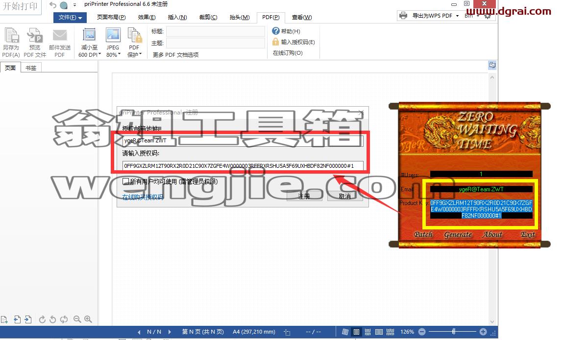Image resolution: width=564 pixels, height=340 pixels.
Task: Switch to book view mode in the status bar
Action: [345, 332]
